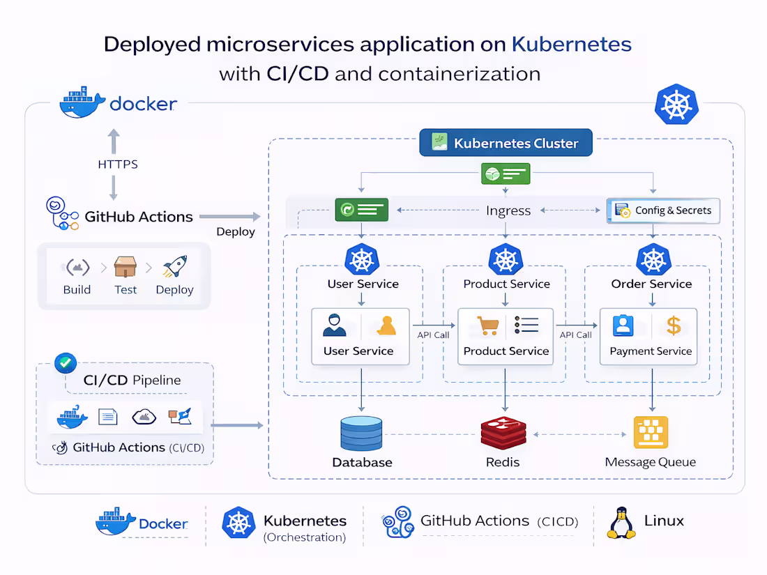This screenshot has width=767, height=575.
Task: Select the Message Queue icon
Action: pos(650,431)
